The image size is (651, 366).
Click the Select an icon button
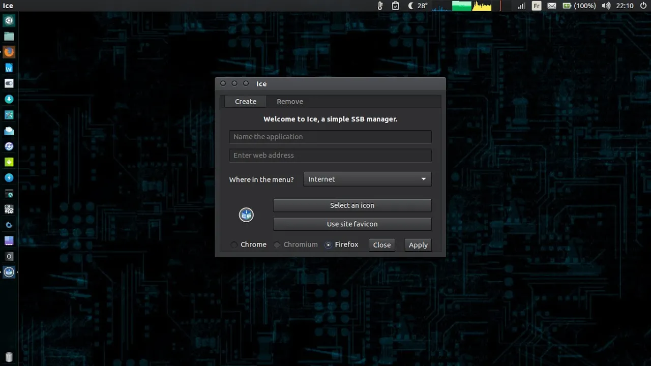click(352, 205)
